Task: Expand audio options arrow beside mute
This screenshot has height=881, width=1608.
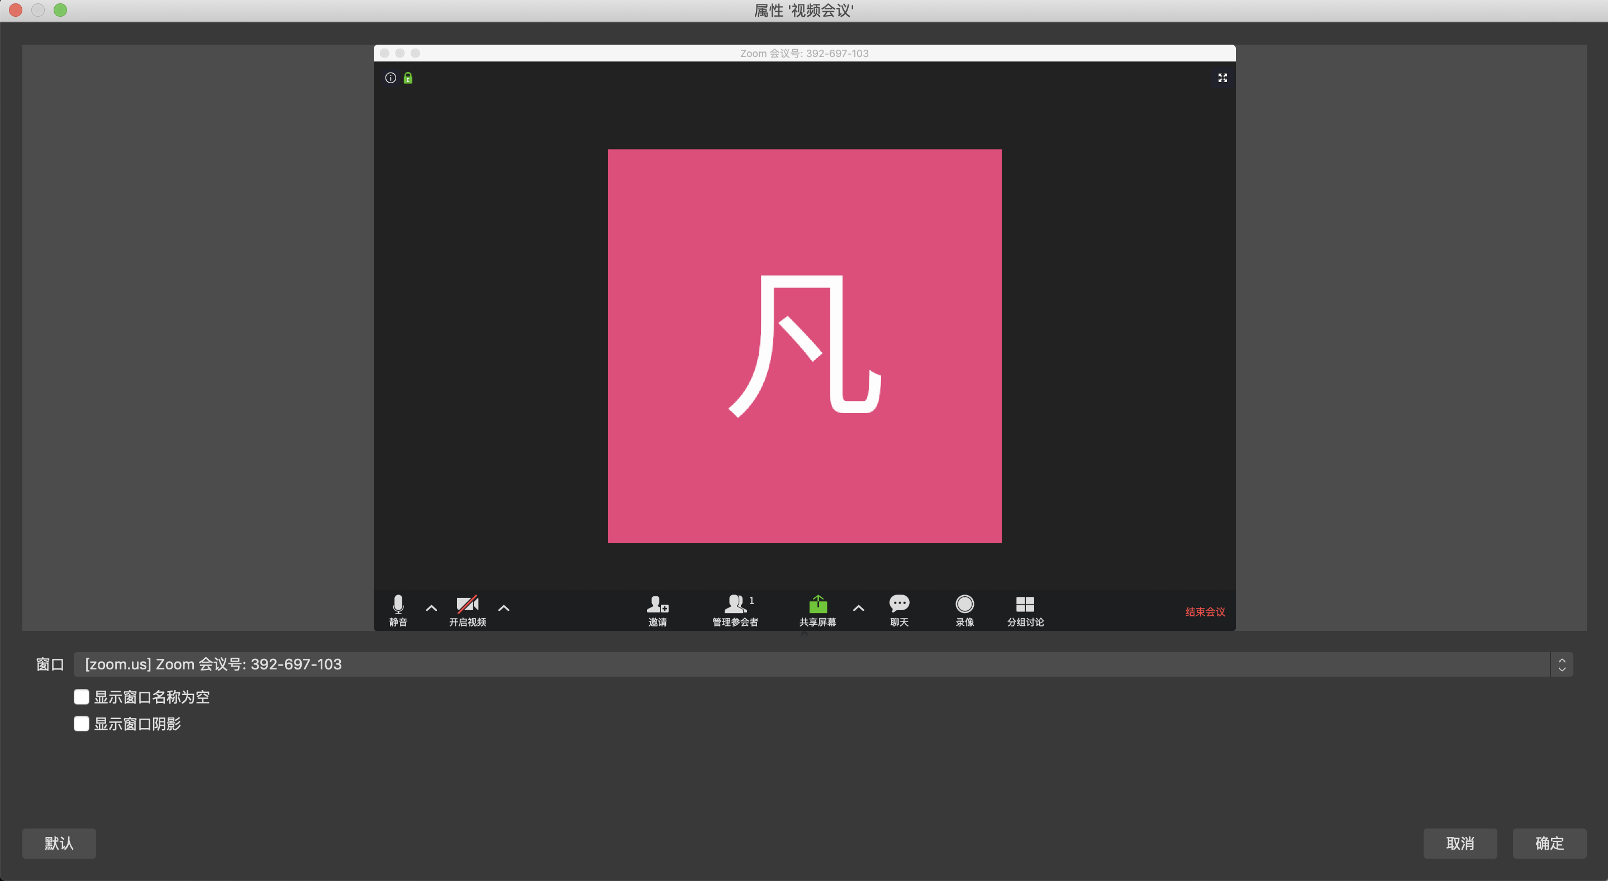Action: 431,608
